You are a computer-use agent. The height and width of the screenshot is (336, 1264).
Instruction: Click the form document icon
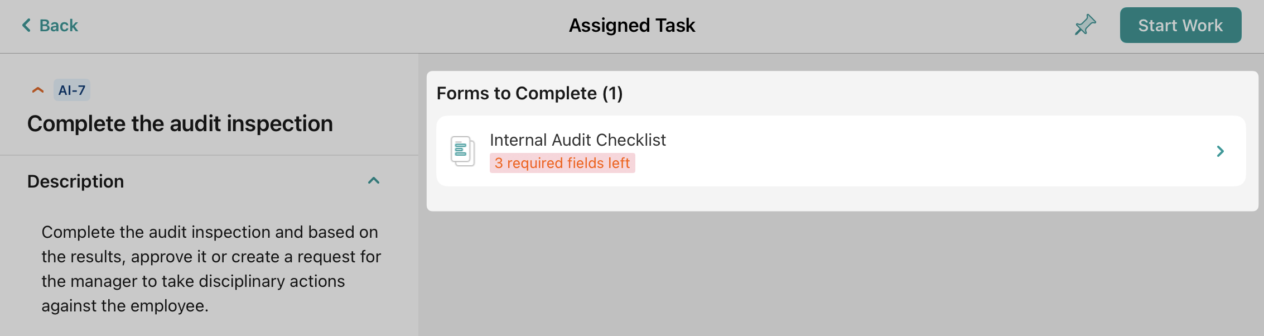click(x=462, y=151)
